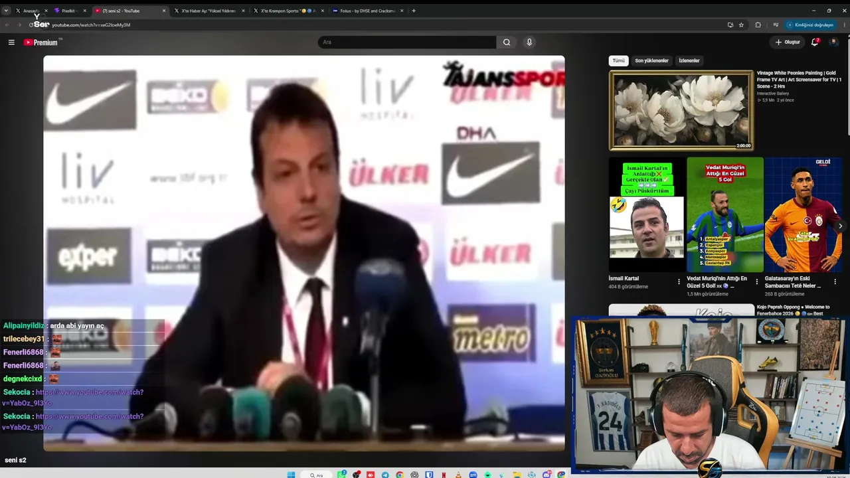Viewport: 850px width, 478px height.
Task: Open Netflix from the taskbar
Action: 444,475
